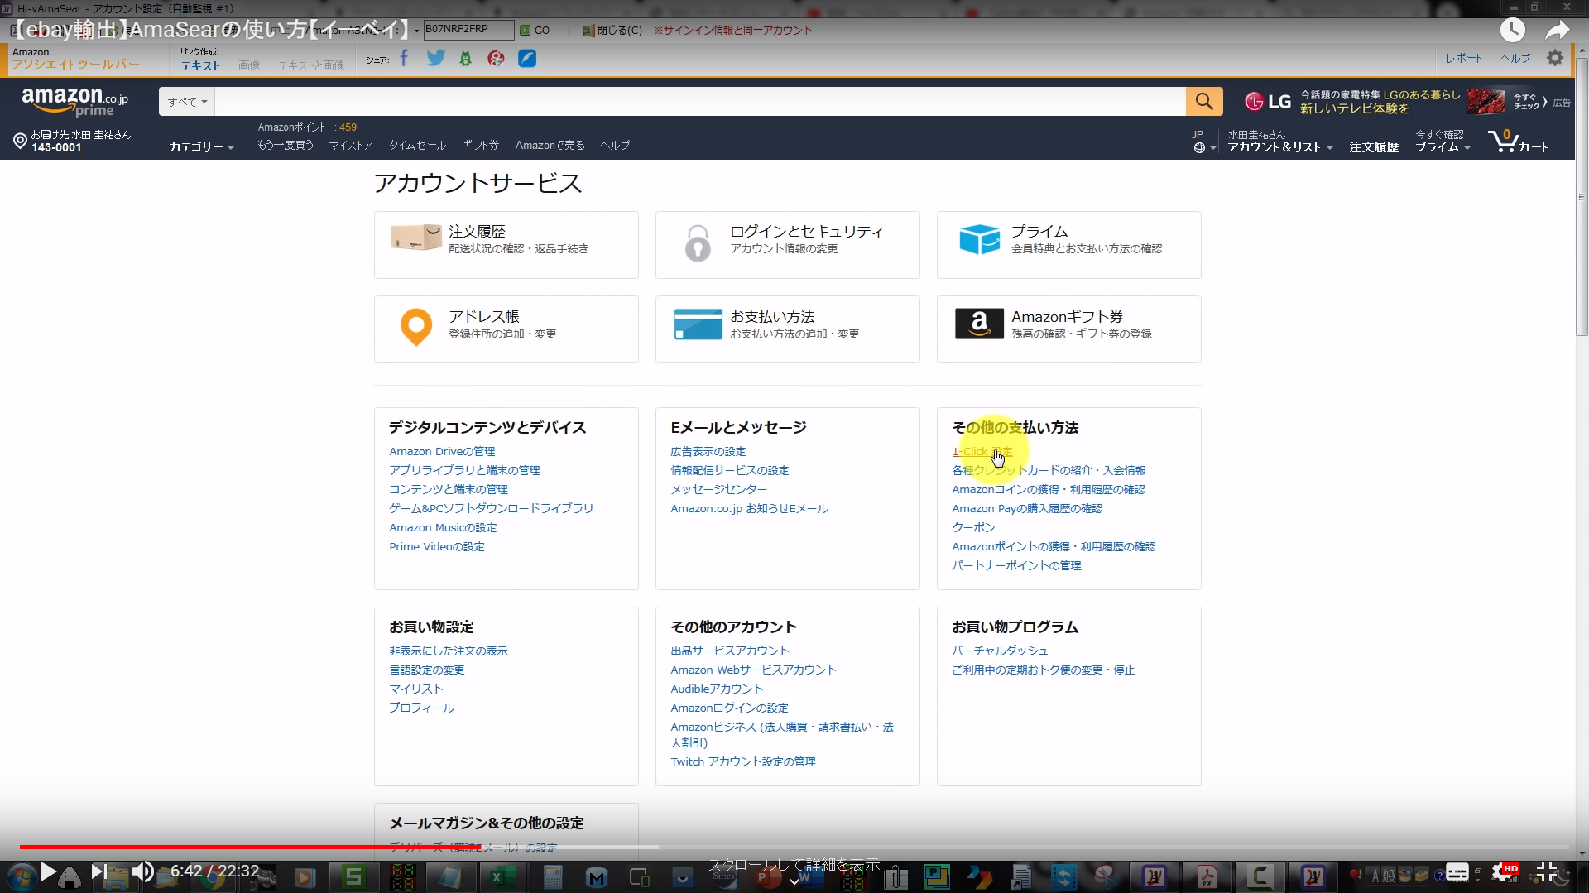The image size is (1589, 893).
Task: Mute the video volume speaker icon
Action: (142, 871)
